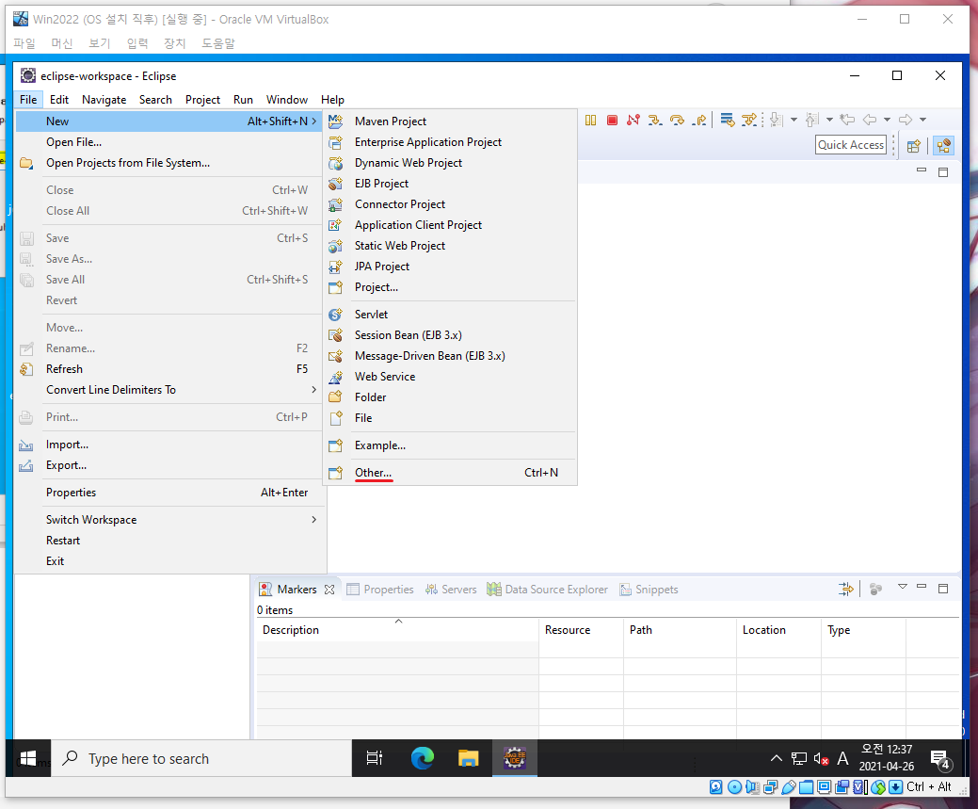This screenshot has width=978, height=809.
Task: Toggle the Use Step Filters icon
Action: click(748, 120)
